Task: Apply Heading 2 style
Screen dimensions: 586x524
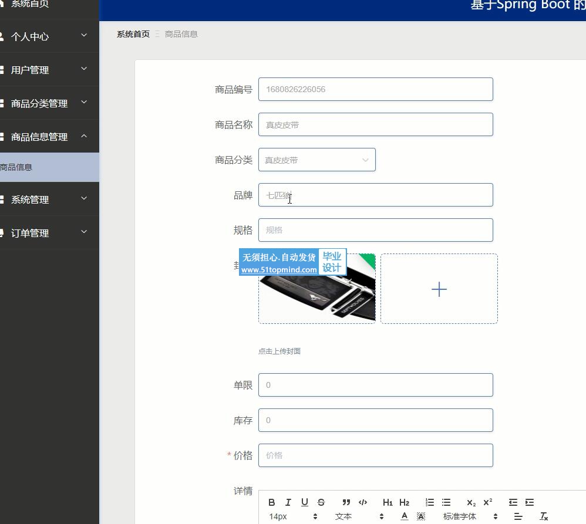Action: [404, 502]
